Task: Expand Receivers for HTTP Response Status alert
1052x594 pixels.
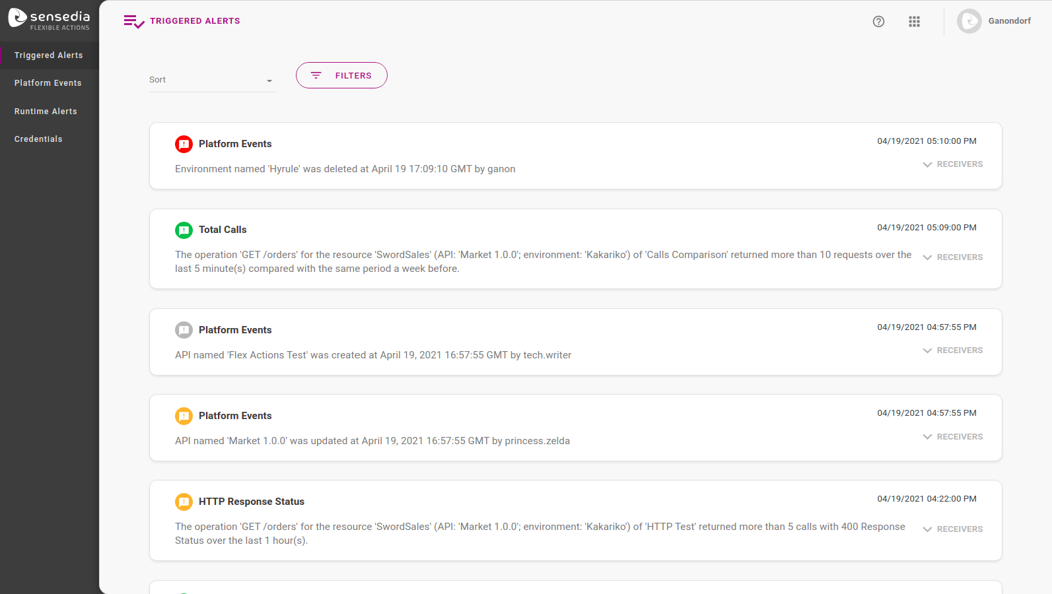Action: click(x=953, y=529)
